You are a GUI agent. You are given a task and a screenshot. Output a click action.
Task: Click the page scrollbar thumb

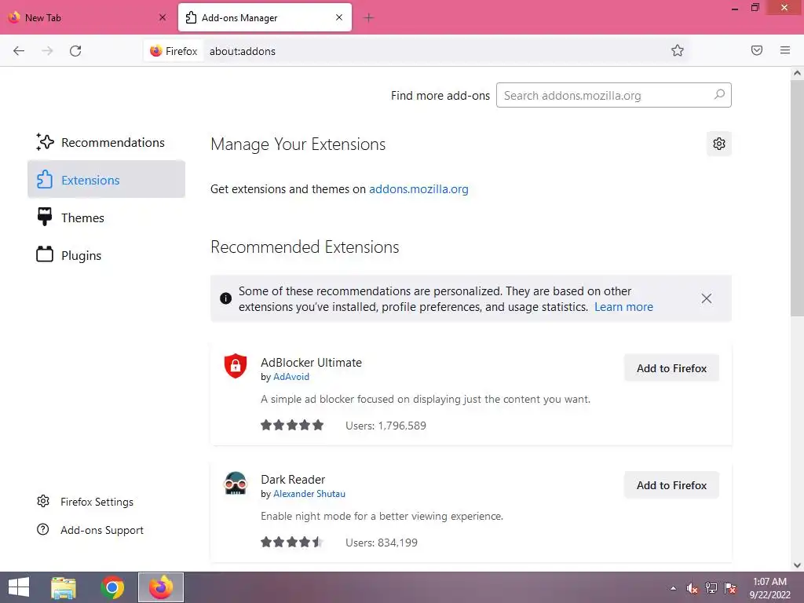797,198
